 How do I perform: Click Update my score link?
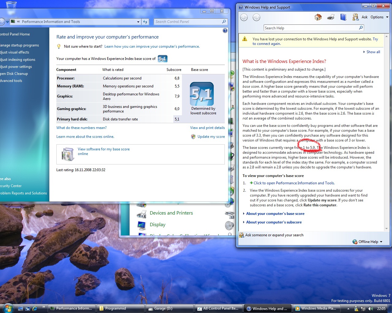click(x=211, y=137)
